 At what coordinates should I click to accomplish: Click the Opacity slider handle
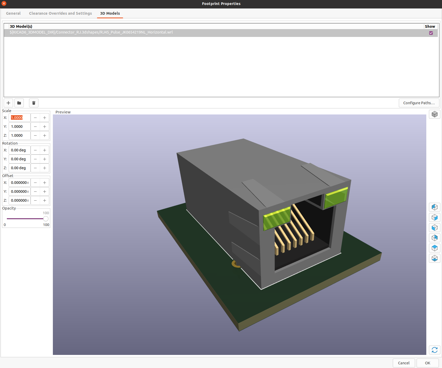tap(46, 219)
